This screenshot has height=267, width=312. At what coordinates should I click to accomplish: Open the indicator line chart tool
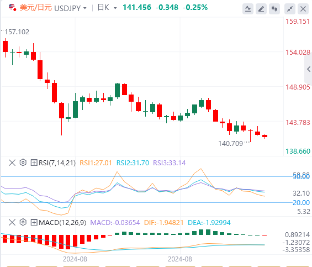click(x=248, y=9)
